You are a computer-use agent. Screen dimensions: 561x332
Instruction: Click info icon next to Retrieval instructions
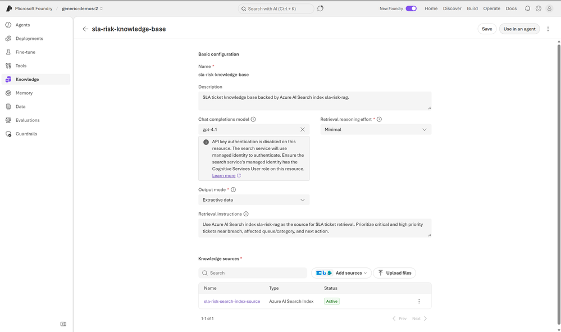(246, 214)
